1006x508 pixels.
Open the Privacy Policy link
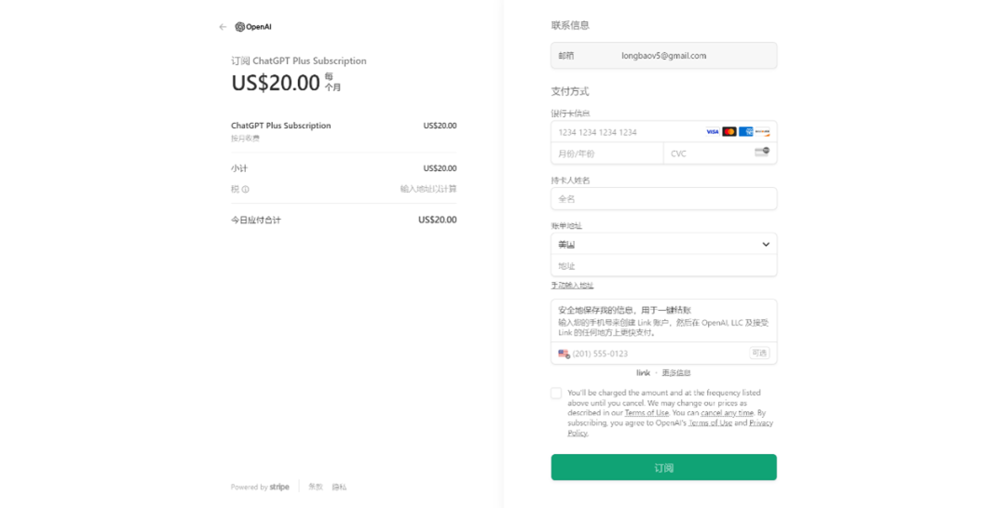[x=760, y=423]
